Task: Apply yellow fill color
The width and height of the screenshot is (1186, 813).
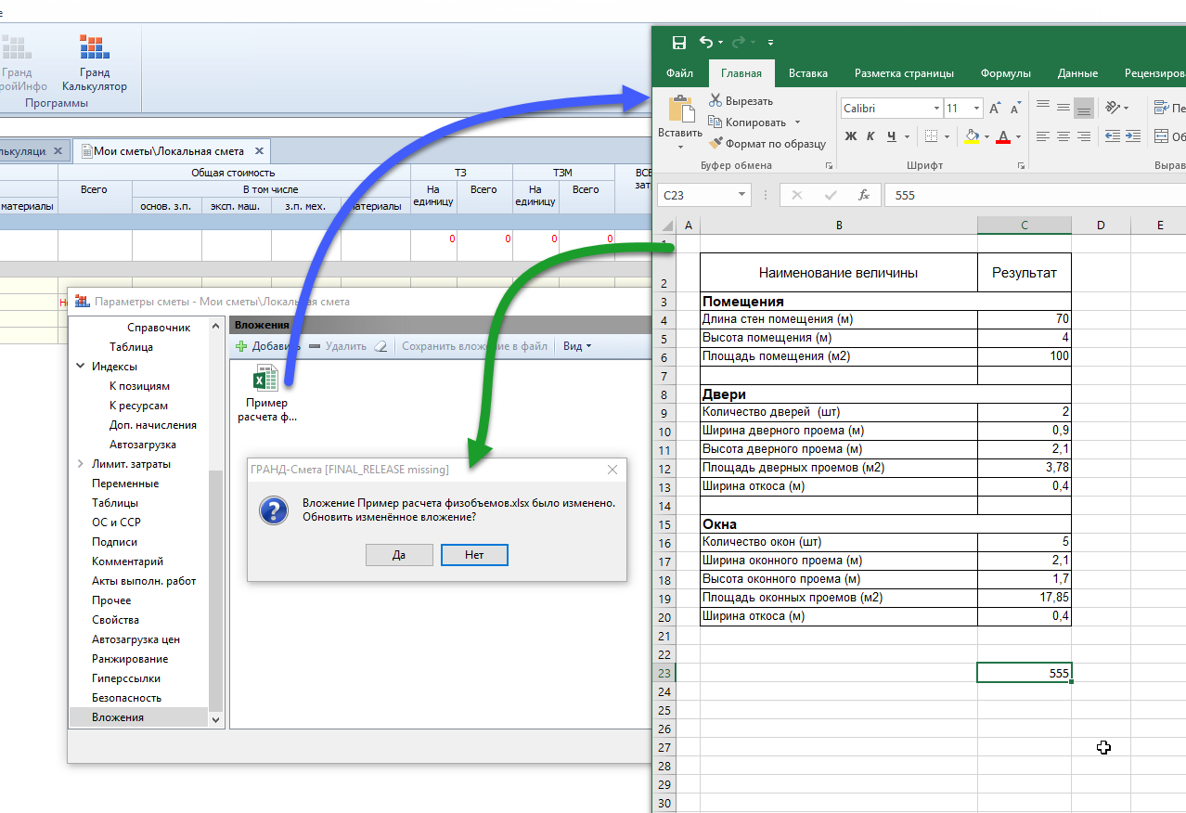Action: (x=972, y=136)
